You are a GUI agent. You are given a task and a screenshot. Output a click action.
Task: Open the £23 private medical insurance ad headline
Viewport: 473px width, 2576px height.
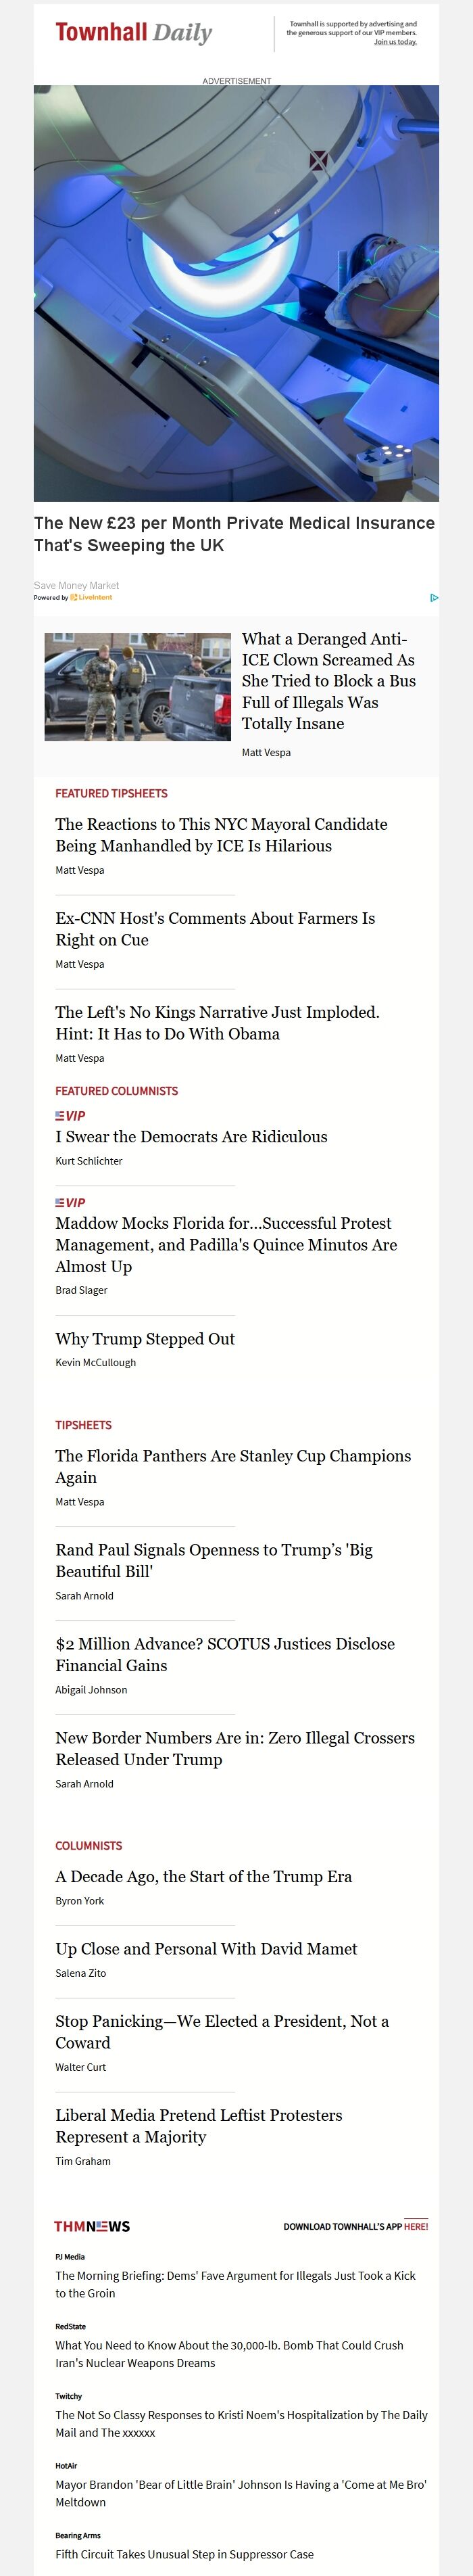(234, 534)
